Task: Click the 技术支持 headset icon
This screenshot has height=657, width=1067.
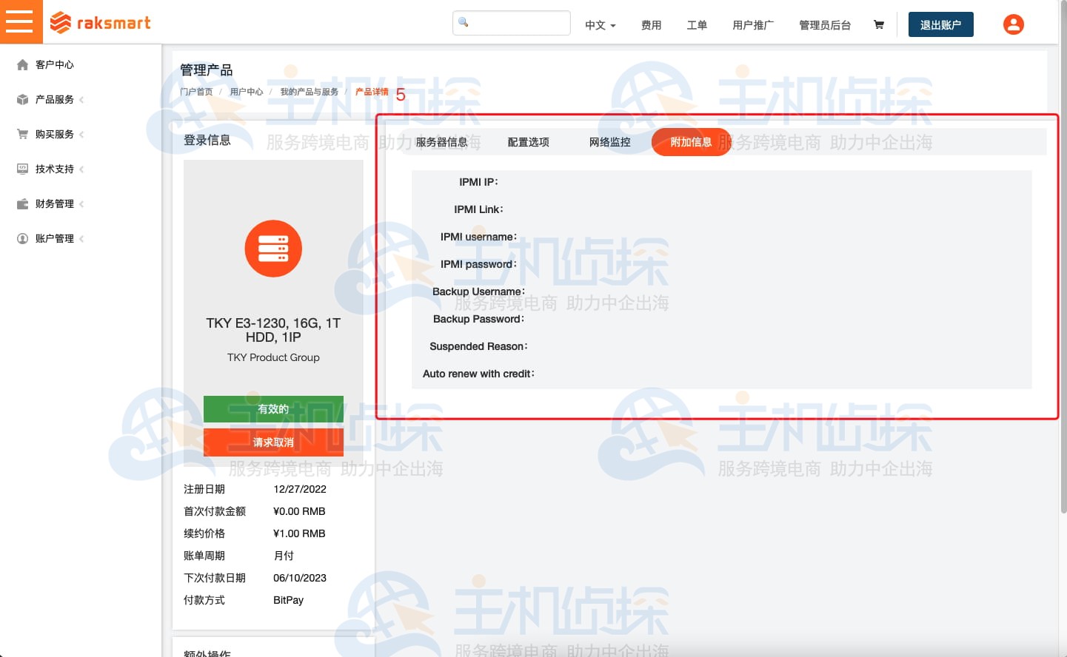Action: tap(22, 169)
